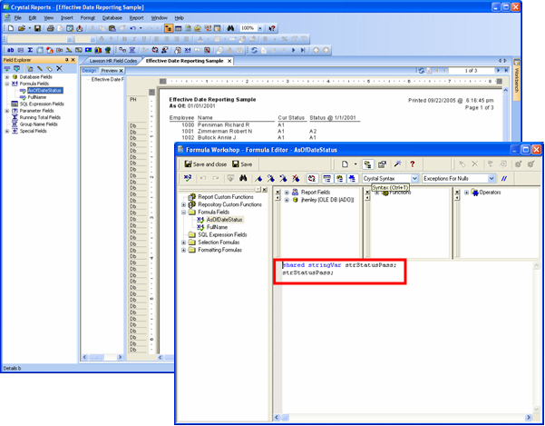Viewport: 545px width, 426px height.
Task: Expand Parameter Fields in Field Explorer
Action: click(7, 111)
